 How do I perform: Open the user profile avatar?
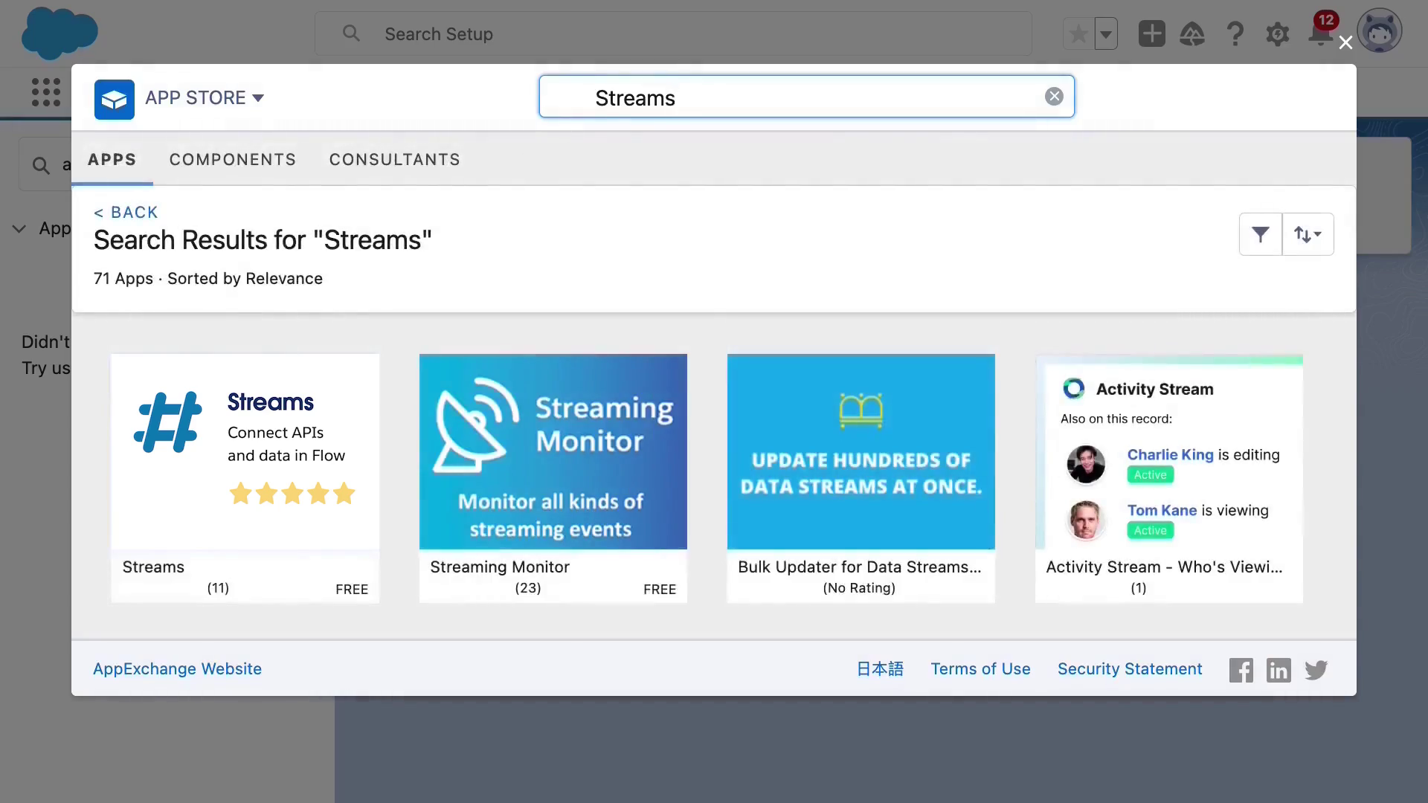[x=1380, y=31]
